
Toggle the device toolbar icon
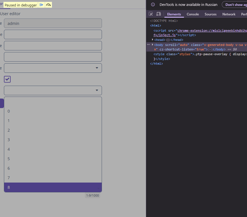[x=159, y=14]
